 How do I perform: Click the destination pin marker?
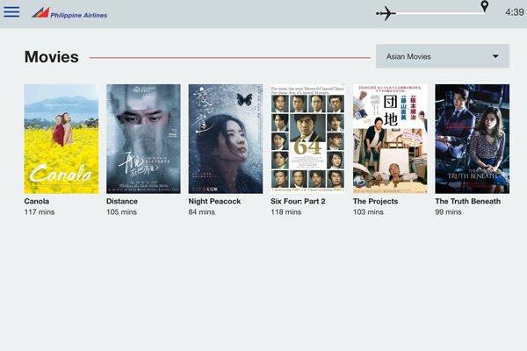(x=484, y=6)
